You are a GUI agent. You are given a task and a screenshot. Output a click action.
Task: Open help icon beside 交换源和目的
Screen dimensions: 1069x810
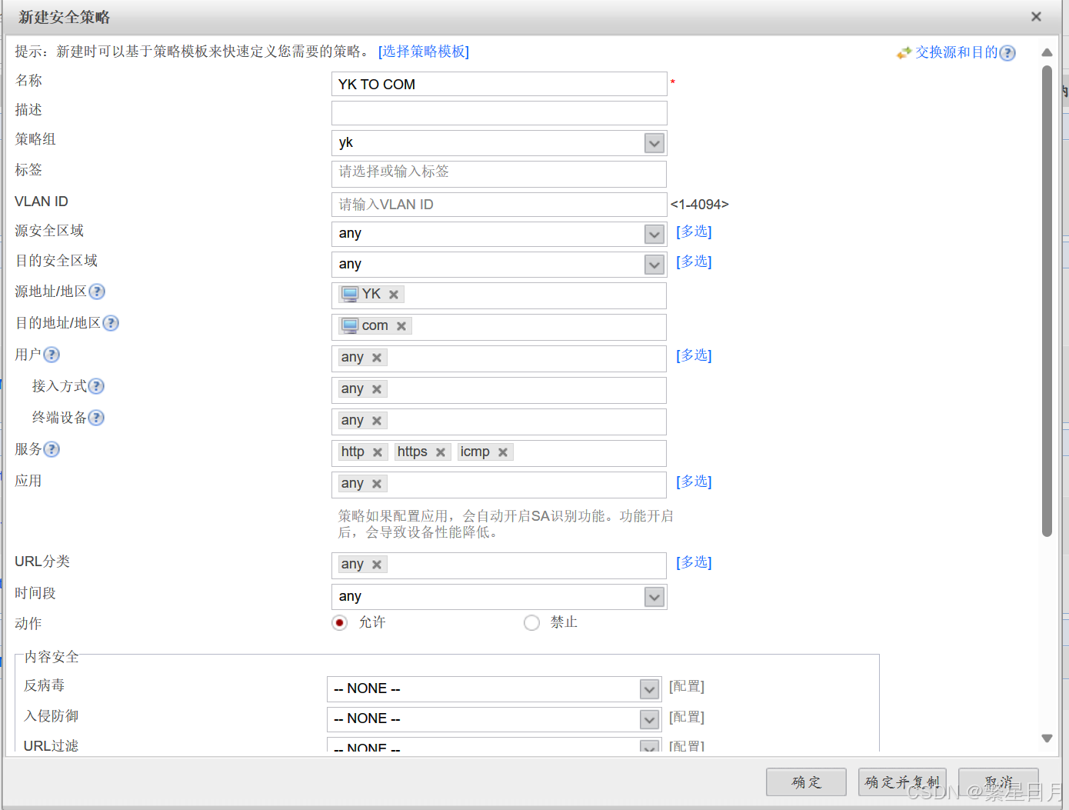pyautogui.click(x=1007, y=53)
